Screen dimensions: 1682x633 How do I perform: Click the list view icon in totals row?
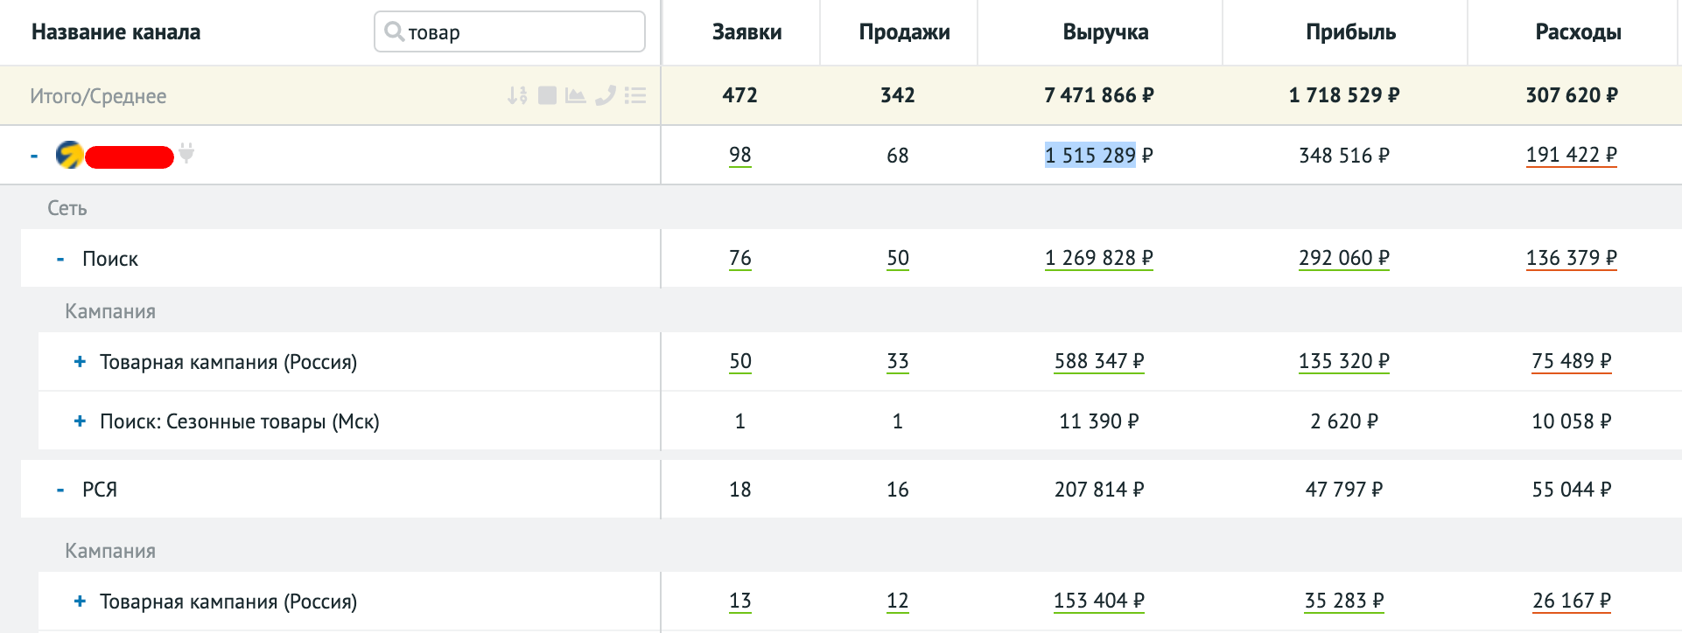635,95
